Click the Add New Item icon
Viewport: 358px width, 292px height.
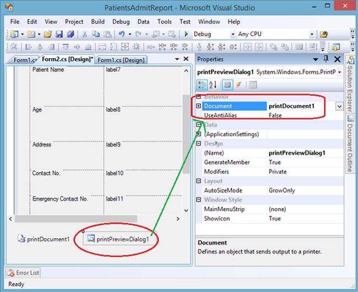[x=31, y=34]
